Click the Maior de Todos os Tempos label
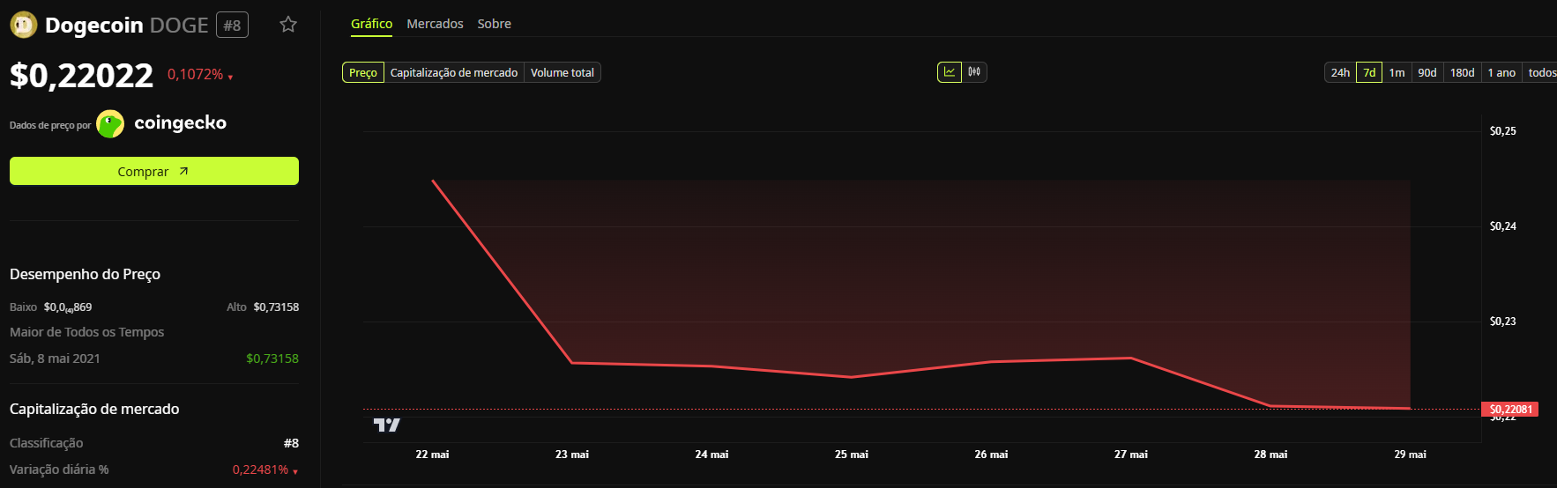 click(86, 332)
